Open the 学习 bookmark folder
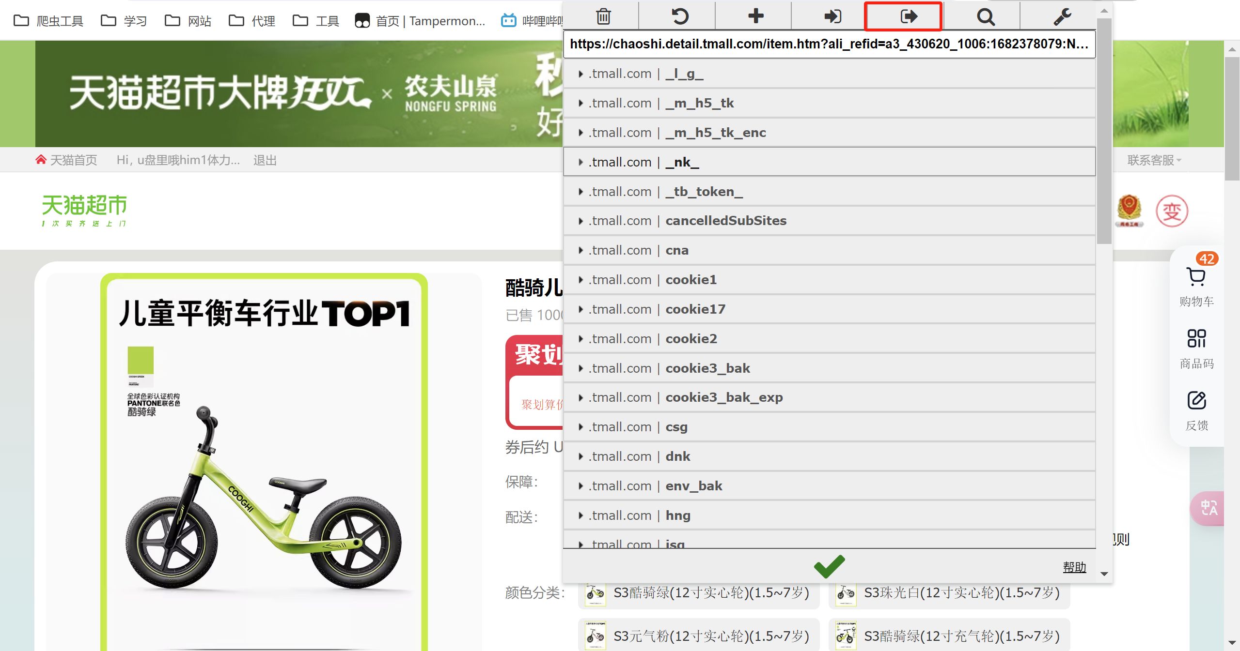 124,21
